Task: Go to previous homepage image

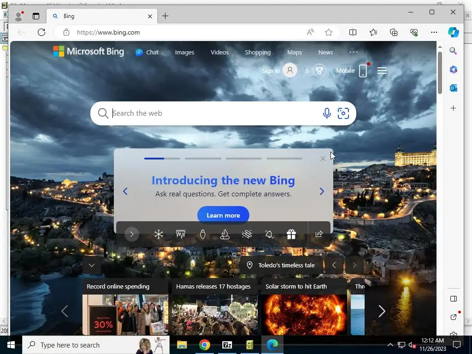Action: [334, 265]
